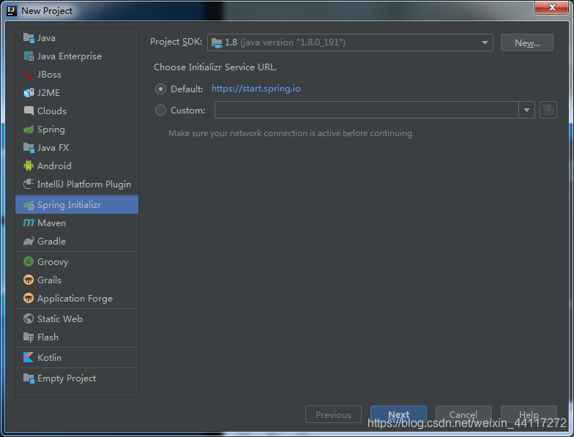Screen dimensions: 574x437
Task: Click the Empty Project folder icon
Action: point(29,378)
